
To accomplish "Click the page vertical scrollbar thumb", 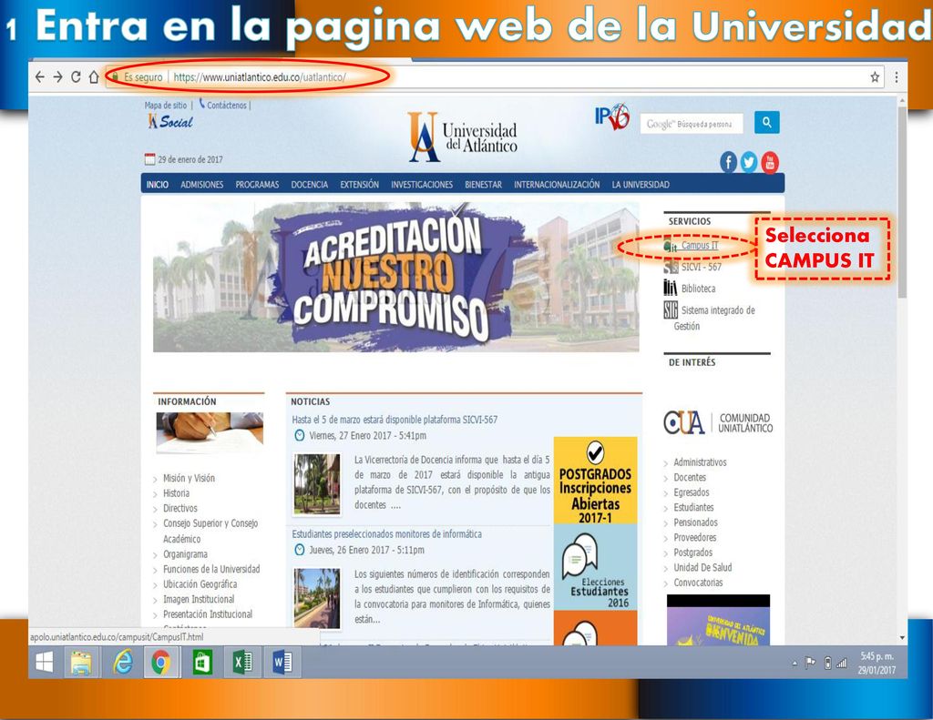I will (902, 202).
